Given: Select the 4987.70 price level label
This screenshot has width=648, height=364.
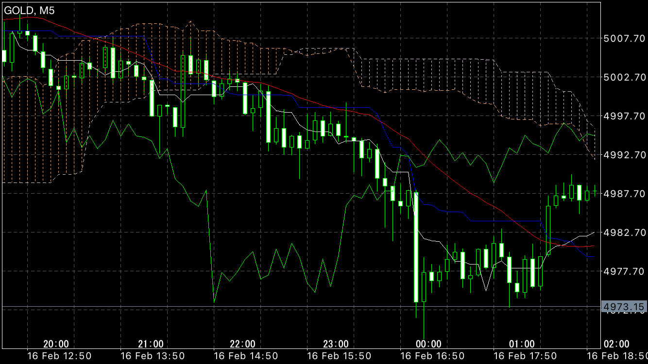Looking at the screenshot, I should click(x=624, y=194).
